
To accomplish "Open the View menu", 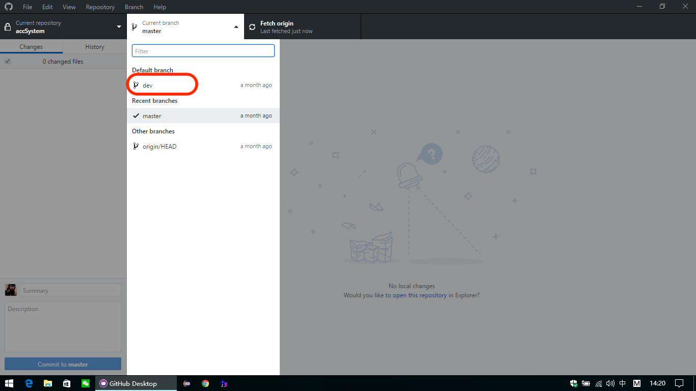I will tap(69, 7).
